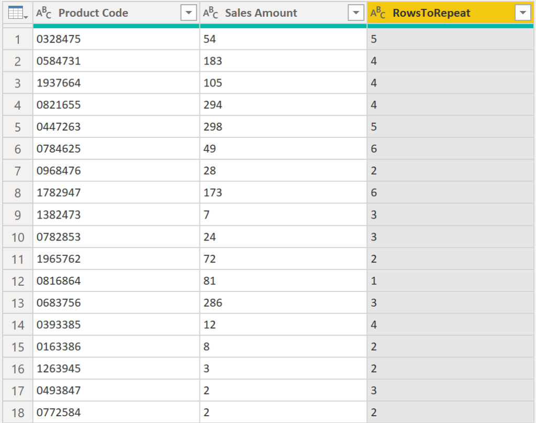Viewport: 536px width, 423px height.
Task: Click sales amount 173
Action: click(x=213, y=192)
